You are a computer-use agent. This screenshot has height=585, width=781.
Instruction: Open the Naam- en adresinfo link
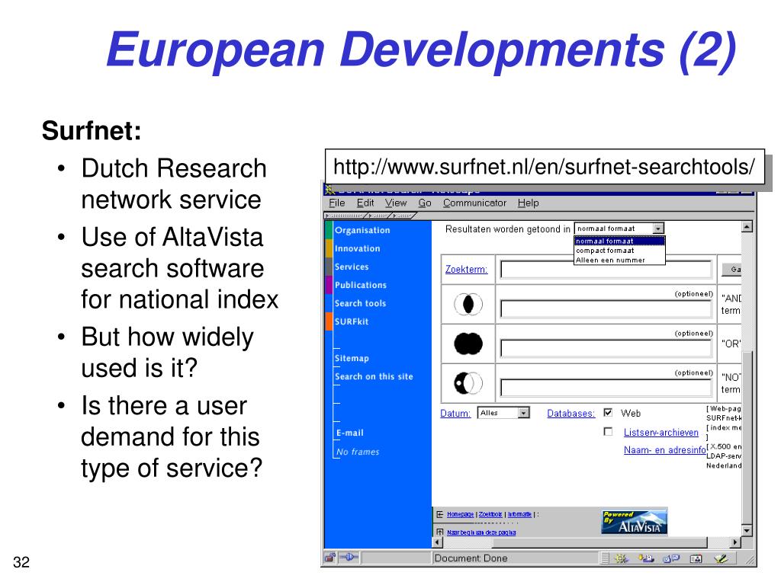[664, 450]
